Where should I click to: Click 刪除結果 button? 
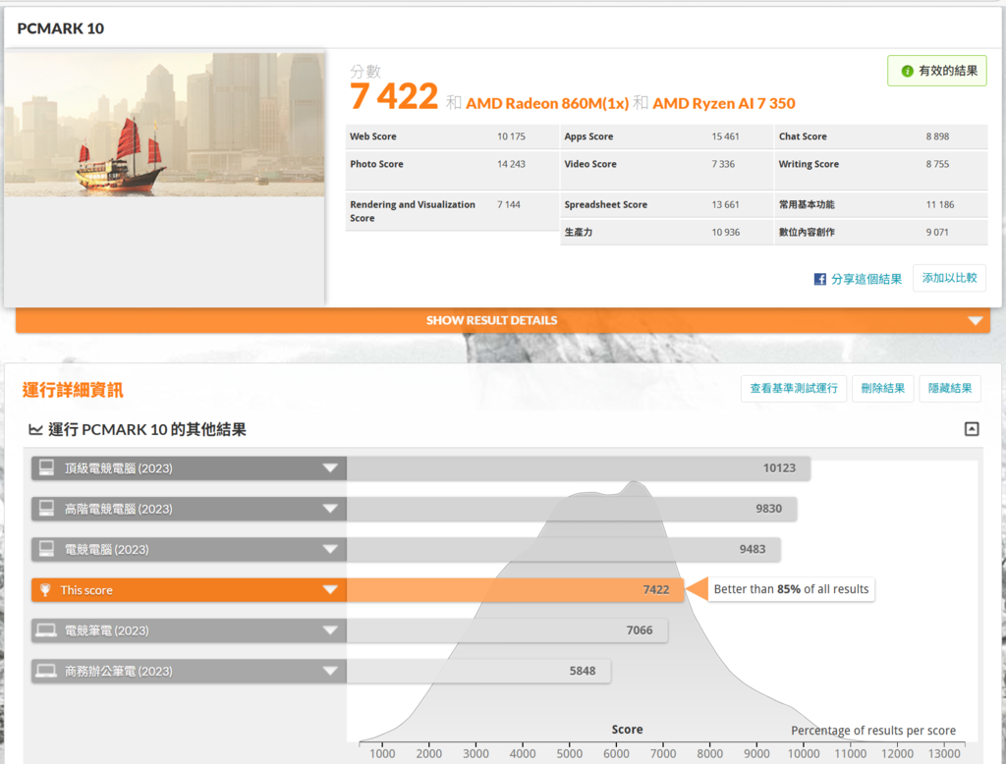[882, 389]
